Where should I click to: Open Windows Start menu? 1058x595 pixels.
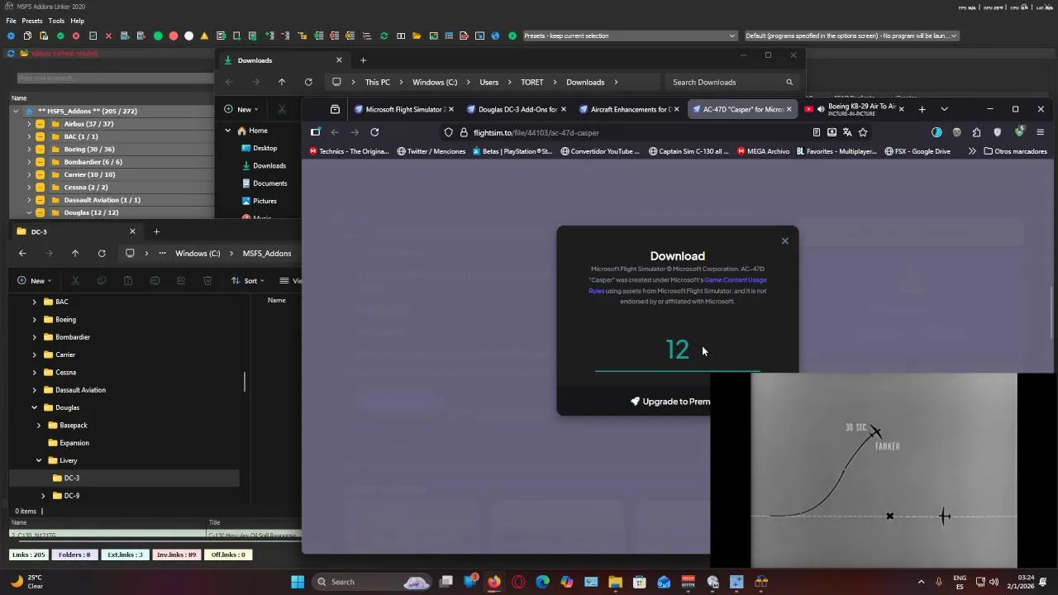pyautogui.click(x=298, y=582)
